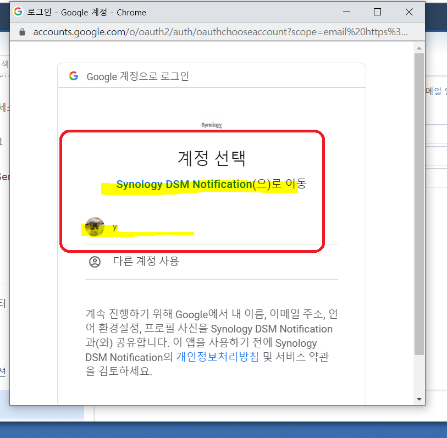Viewport: 447px width, 438px height.
Task: Click the scrollbar down arrow
Action: (419, 399)
